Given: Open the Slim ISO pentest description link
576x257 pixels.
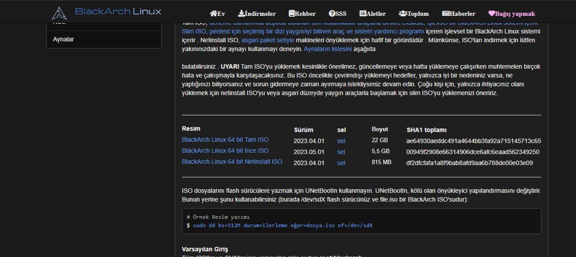Looking at the screenshot, I should tap(303, 31).
